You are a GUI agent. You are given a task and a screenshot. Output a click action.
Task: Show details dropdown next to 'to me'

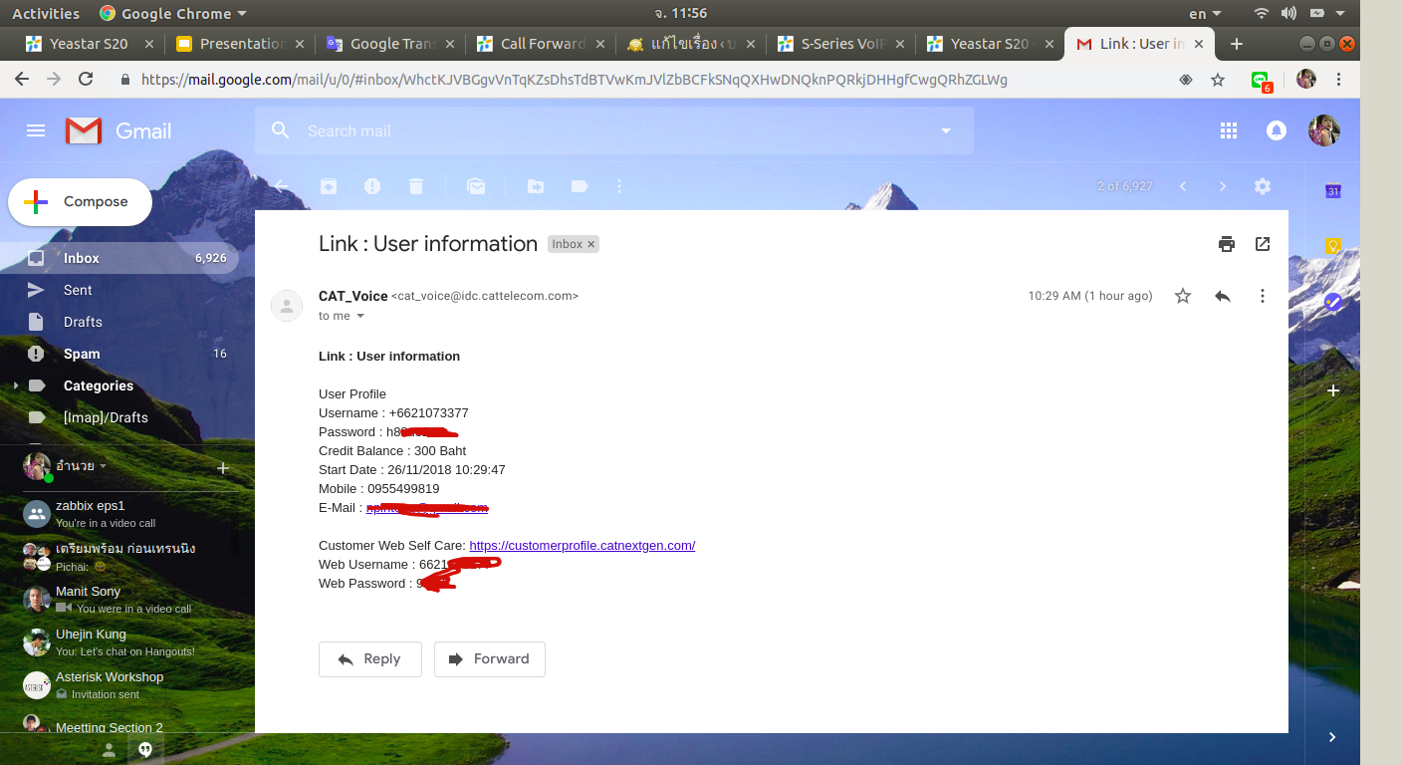coord(360,316)
